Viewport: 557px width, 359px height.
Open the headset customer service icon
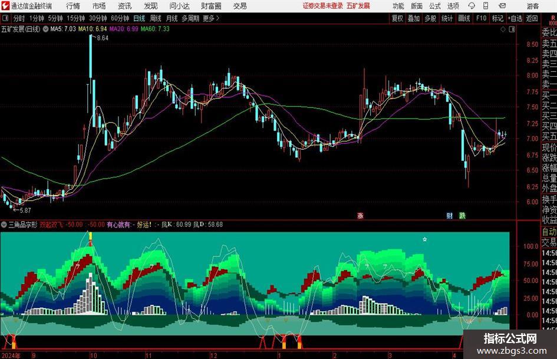[x=472, y=6]
